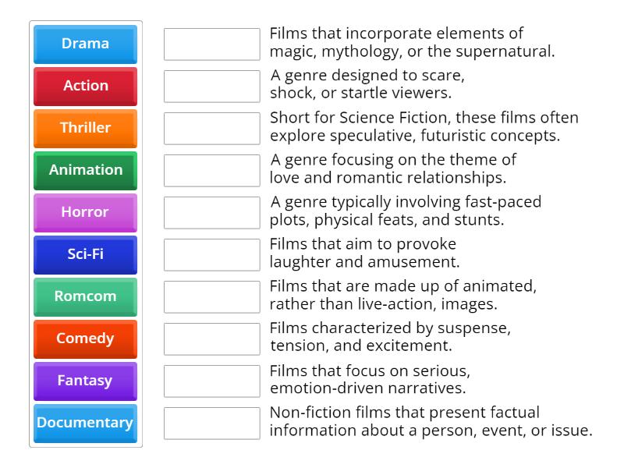Click the answer box for laughter and amusement films
The image size is (624, 468).
211,254
